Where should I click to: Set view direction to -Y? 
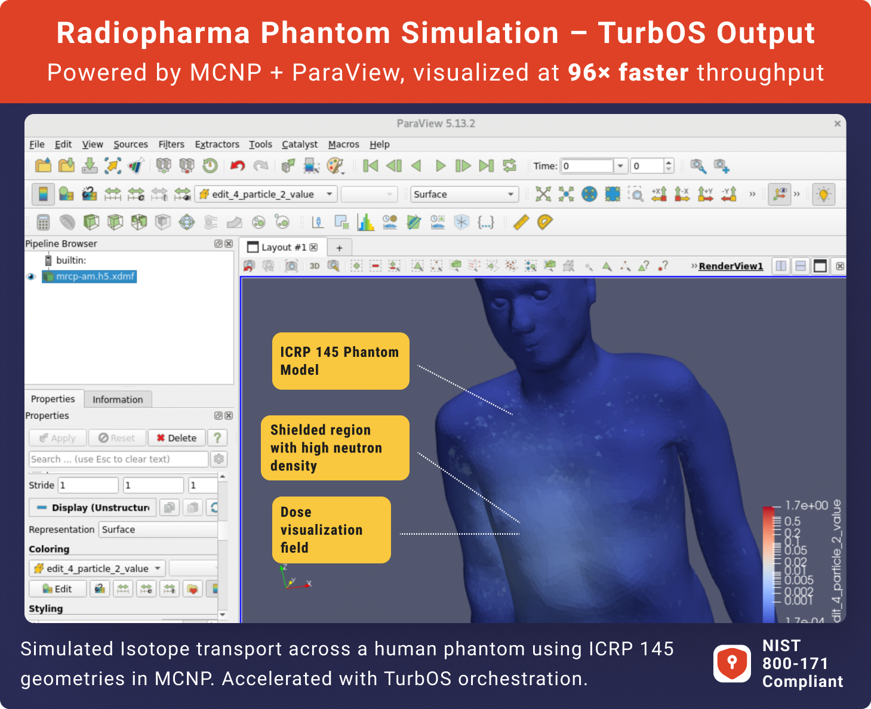729,194
